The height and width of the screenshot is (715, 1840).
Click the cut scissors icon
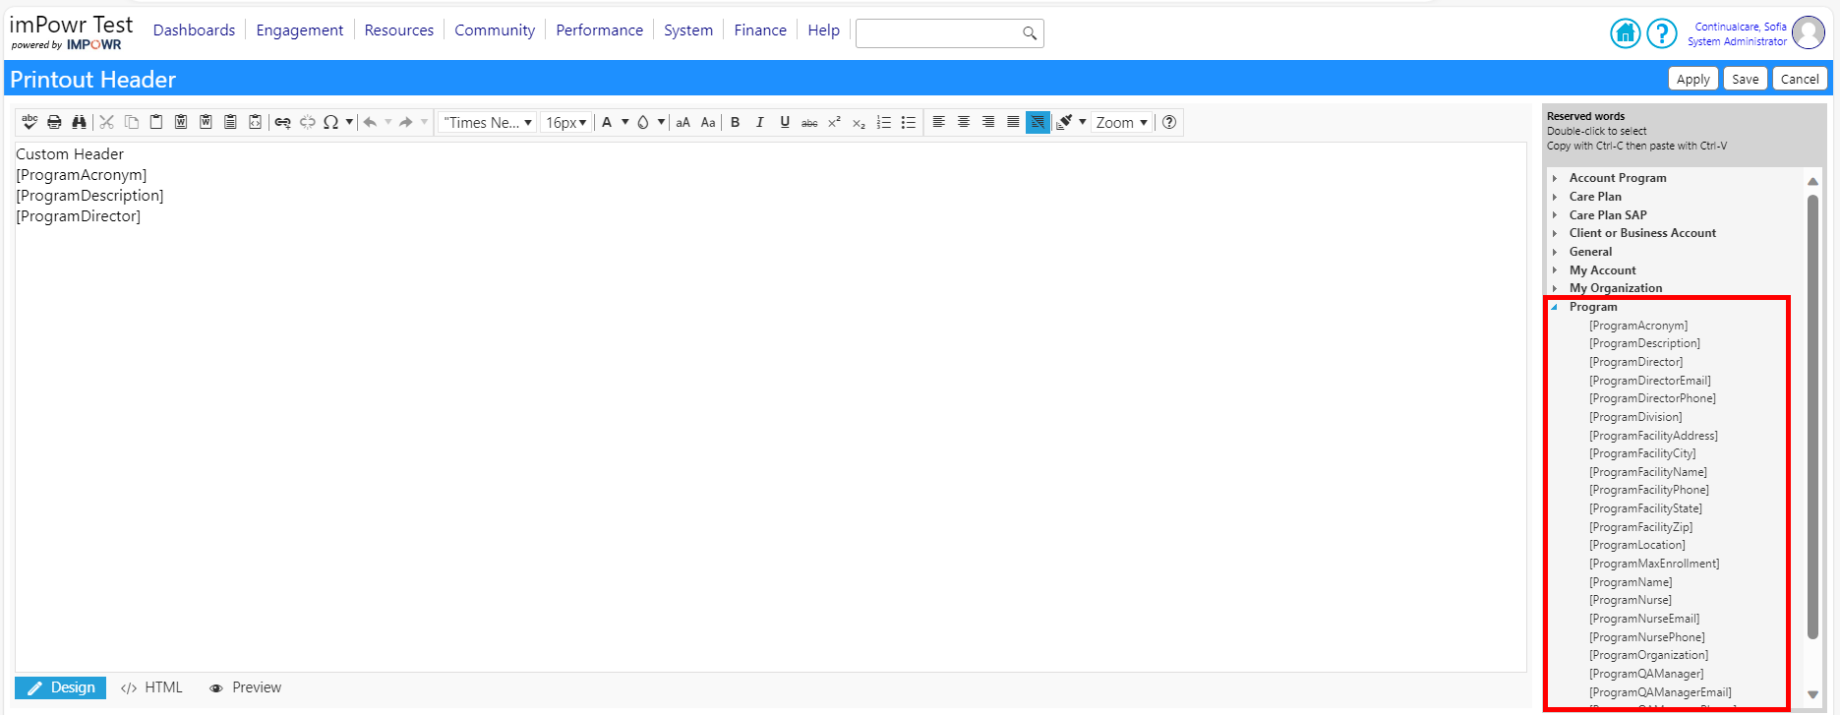(x=106, y=122)
